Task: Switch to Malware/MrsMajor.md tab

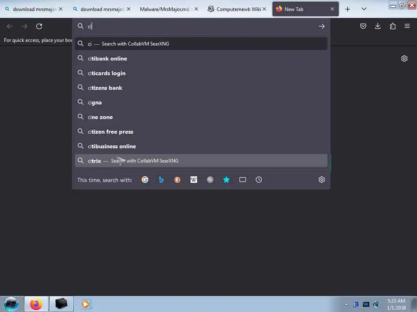Action: tap(165, 9)
